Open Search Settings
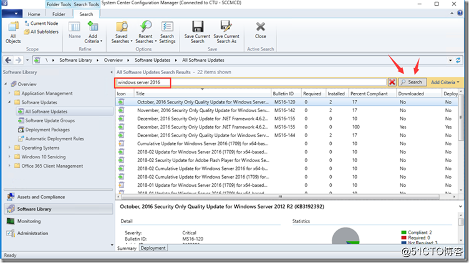Image resolution: width=469 pixels, height=263 pixels. click(x=167, y=32)
